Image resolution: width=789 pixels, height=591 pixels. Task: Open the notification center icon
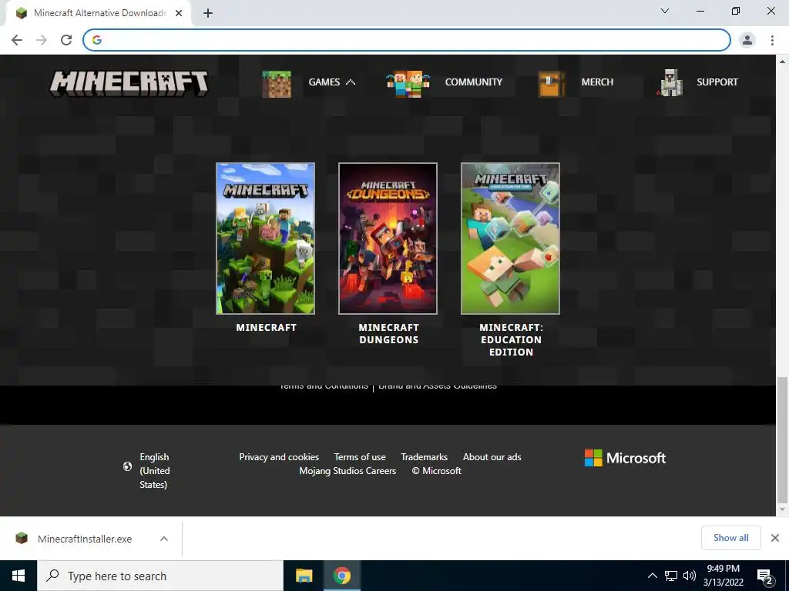pyautogui.click(x=764, y=576)
